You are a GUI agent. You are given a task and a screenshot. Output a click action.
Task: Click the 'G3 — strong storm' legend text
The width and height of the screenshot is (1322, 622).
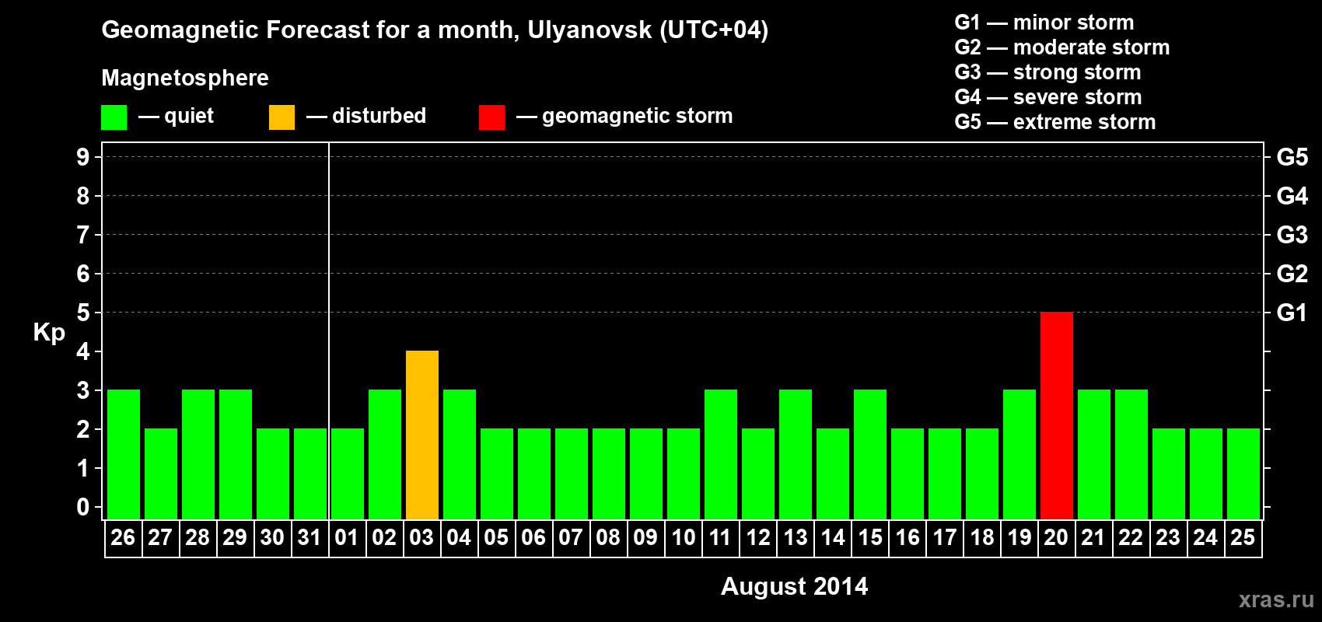click(1047, 72)
